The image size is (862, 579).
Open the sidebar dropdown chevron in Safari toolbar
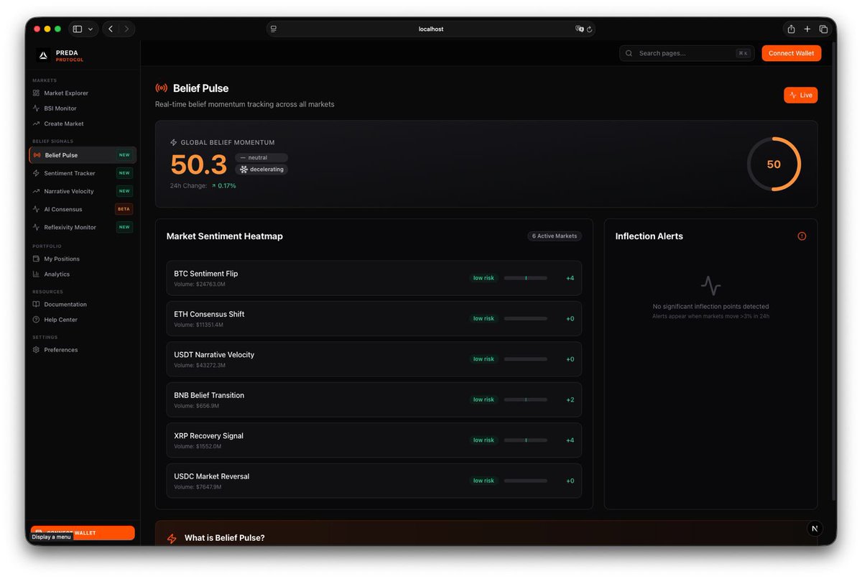[x=91, y=29]
